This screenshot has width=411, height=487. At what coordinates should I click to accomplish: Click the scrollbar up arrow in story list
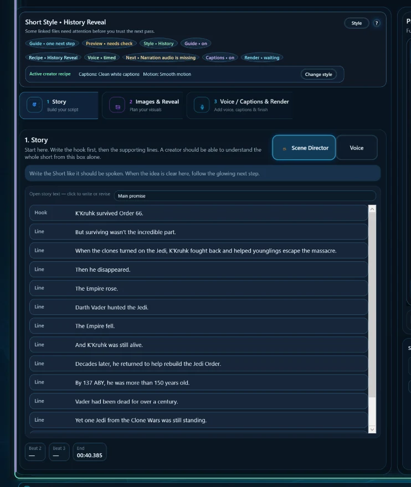point(372,209)
